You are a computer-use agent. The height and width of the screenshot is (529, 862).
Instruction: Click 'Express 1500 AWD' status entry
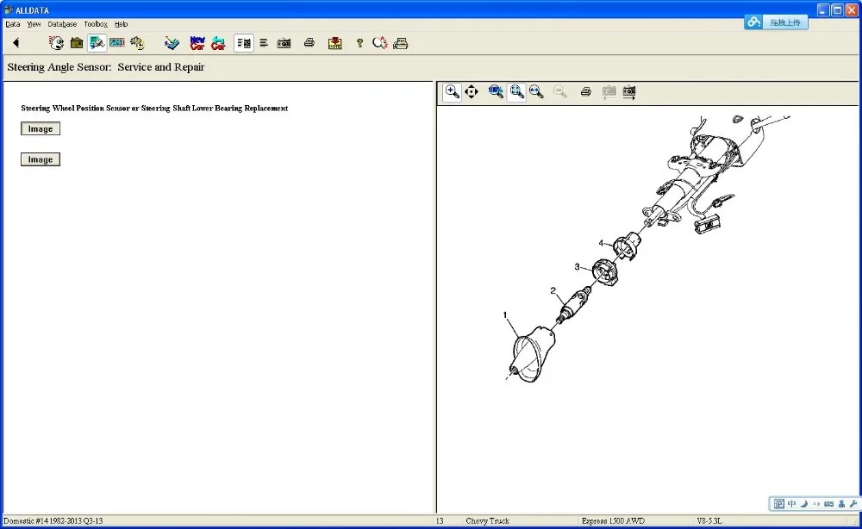coord(613,520)
